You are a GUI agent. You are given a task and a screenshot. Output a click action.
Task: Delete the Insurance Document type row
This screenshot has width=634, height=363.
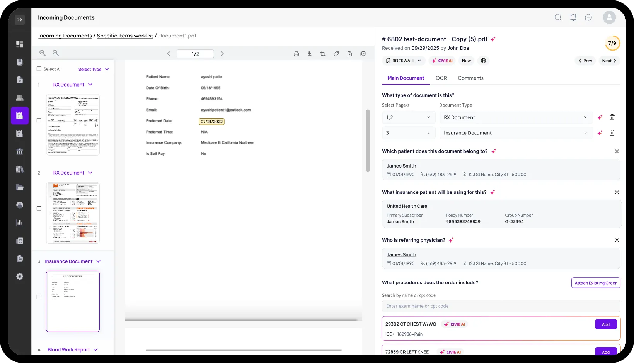click(612, 133)
